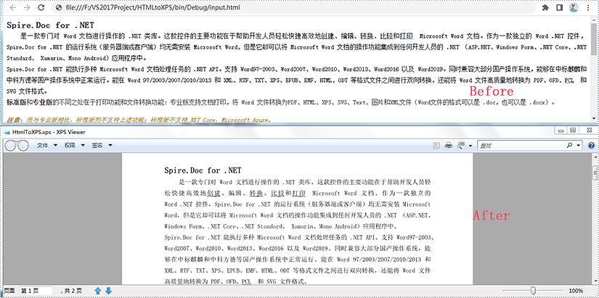This screenshot has height=298, width=599.
Task: Open the browser profile avatar
Action: click(x=574, y=7)
